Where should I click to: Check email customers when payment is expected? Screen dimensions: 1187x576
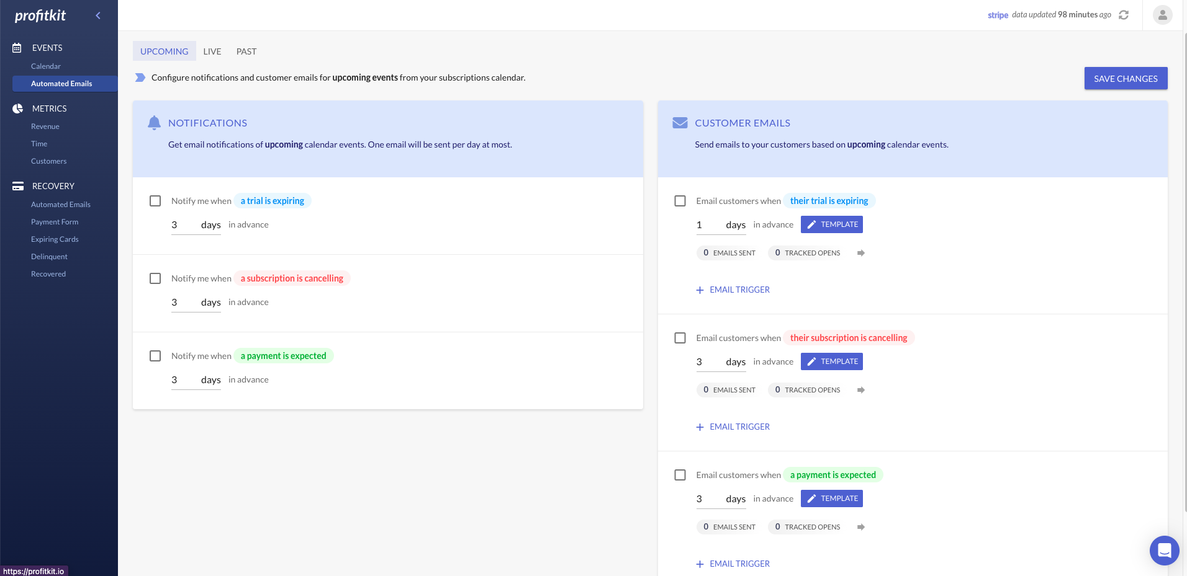[680, 475]
